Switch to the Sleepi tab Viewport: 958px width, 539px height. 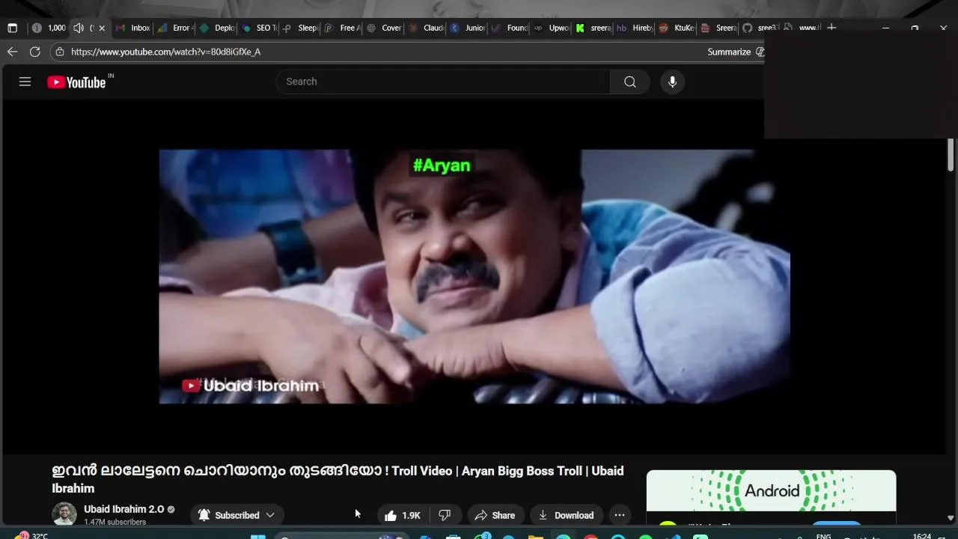coord(299,28)
